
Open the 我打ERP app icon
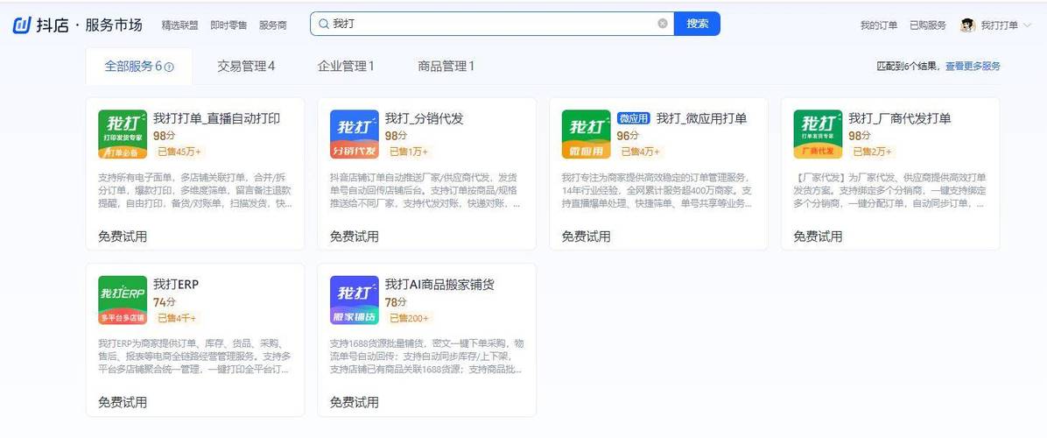pyautogui.click(x=123, y=300)
